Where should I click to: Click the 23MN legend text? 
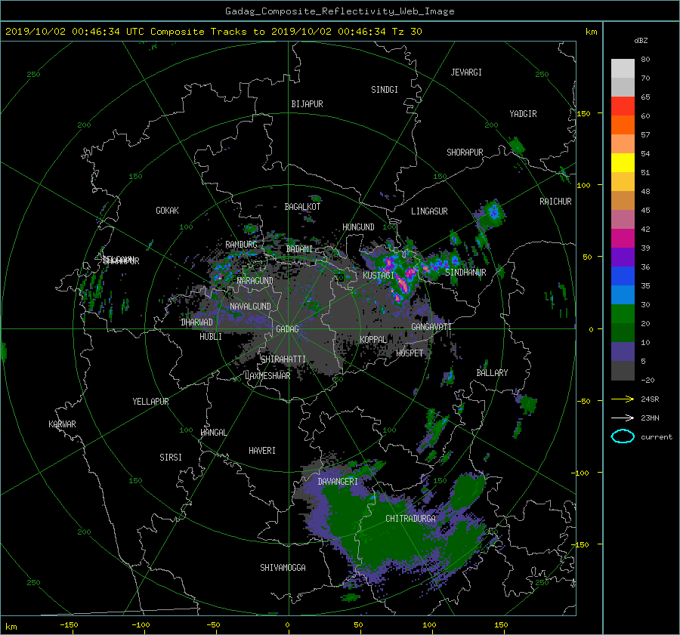click(650, 418)
